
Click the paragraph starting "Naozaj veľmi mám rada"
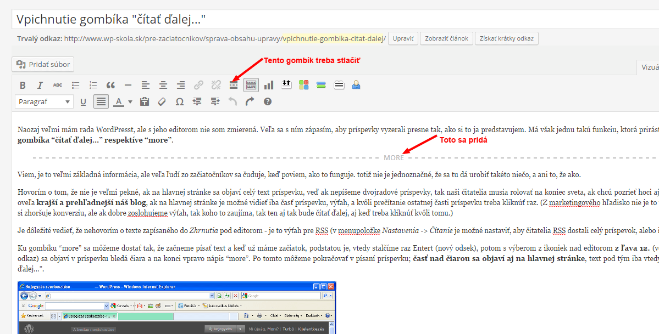coord(339,135)
